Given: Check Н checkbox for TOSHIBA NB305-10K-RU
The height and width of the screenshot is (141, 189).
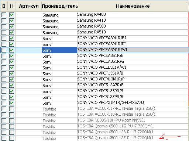Looking at the screenshot, I should pyautogui.click(x=12, y=121).
